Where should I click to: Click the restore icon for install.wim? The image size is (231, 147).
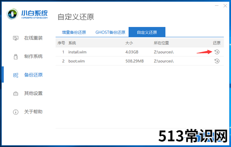pyautogui.click(x=217, y=52)
